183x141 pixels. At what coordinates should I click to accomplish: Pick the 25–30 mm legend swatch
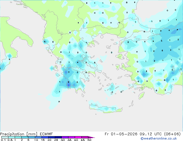(x=58, y=137)
